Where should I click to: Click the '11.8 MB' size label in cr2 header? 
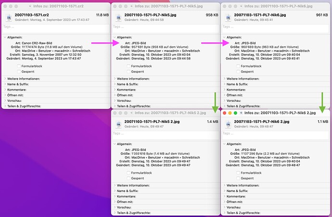[102, 15]
